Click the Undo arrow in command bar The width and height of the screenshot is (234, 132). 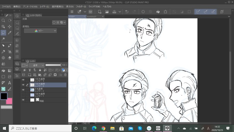tap(127, 12)
